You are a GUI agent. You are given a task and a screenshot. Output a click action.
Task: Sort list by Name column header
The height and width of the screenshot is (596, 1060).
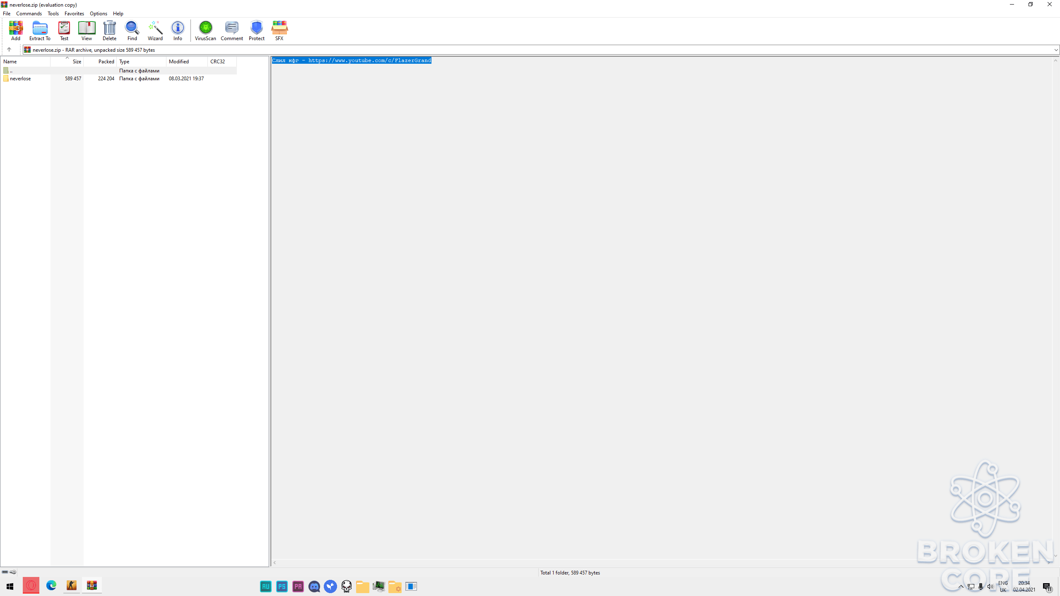click(25, 61)
